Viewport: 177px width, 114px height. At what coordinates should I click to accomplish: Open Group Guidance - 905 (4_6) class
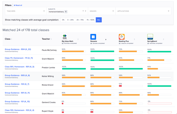(x=17, y=75)
